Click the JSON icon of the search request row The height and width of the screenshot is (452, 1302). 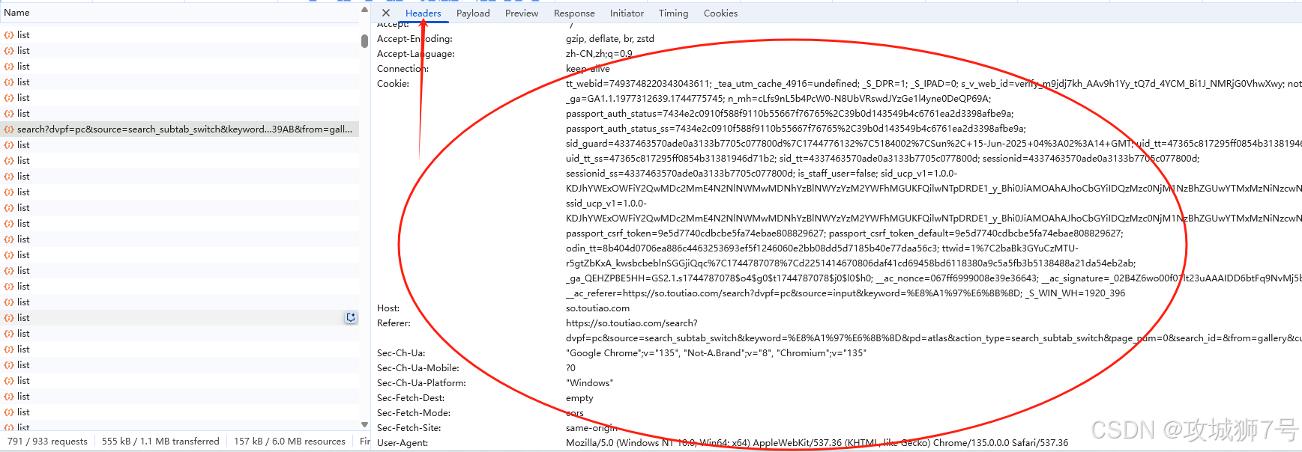pos(9,129)
